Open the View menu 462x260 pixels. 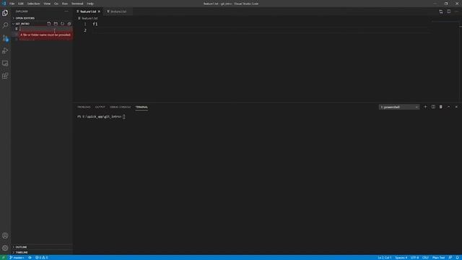pyautogui.click(x=47, y=4)
